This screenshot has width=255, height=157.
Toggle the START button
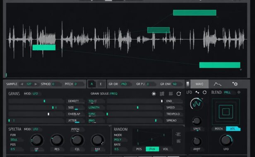(96, 101)
